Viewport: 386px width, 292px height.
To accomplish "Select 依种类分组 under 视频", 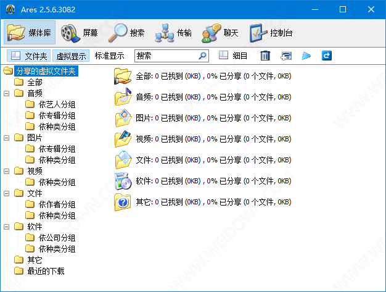I will tap(57, 182).
